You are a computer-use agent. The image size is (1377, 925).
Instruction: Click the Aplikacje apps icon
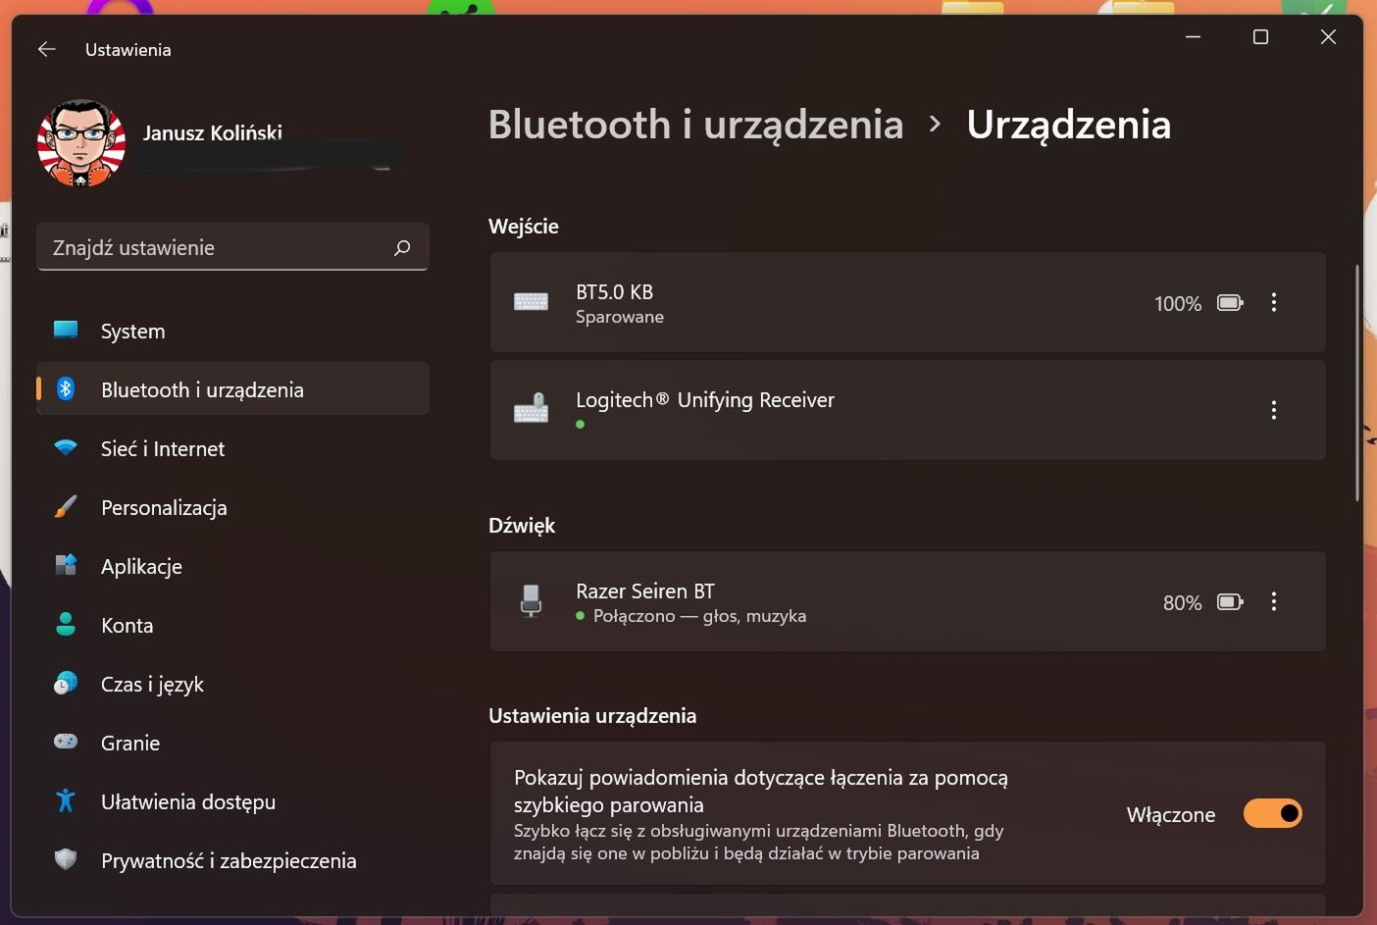[x=66, y=565]
